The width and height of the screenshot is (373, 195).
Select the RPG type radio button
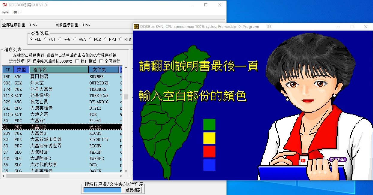(105, 39)
